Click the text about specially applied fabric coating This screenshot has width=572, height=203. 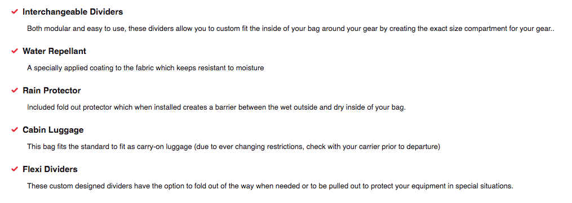coord(145,68)
